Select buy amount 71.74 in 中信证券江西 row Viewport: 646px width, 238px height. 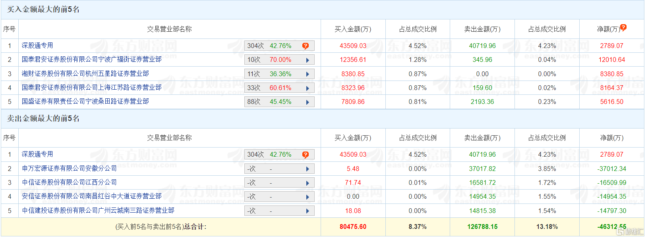coord(353,182)
